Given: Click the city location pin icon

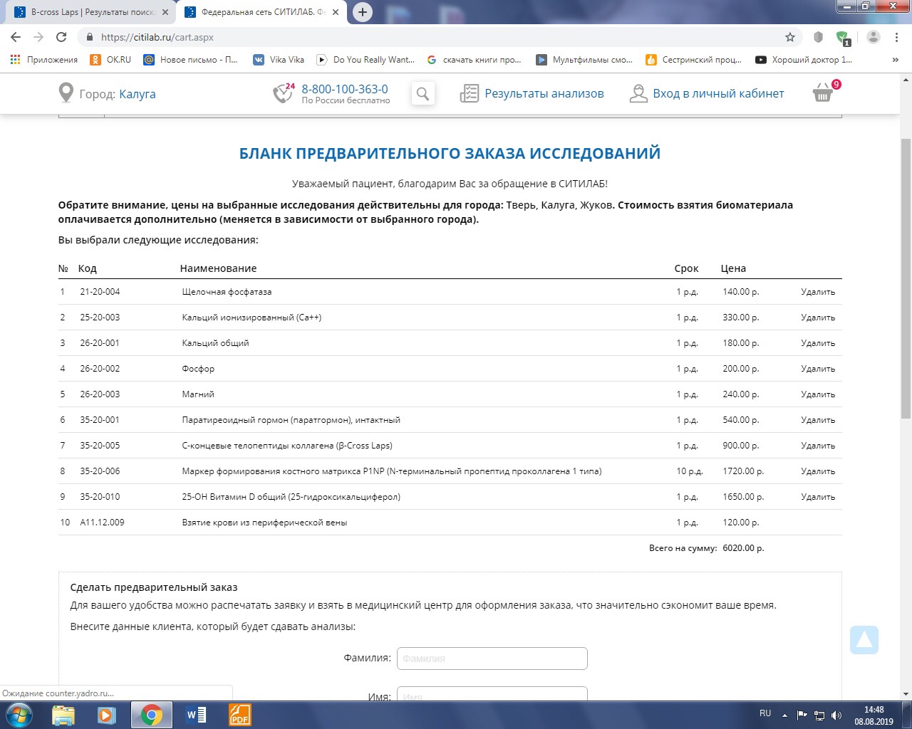Looking at the screenshot, I should pyautogui.click(x=66, y=93).
